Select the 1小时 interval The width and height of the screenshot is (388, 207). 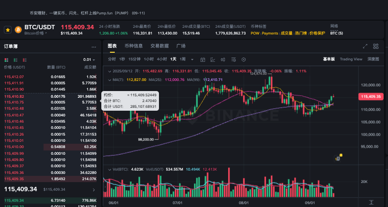pos(149,59)
